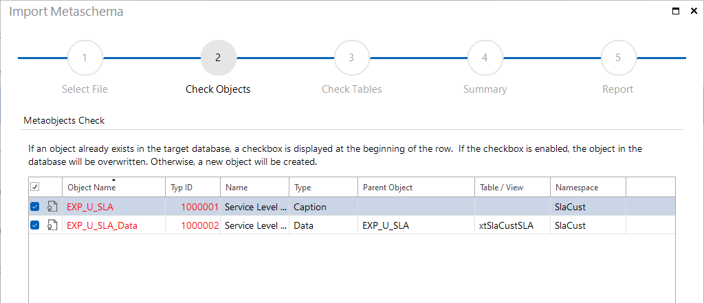Sort by Typ ID column header
This screenshot has height=303, width=704.
tap(192, 187)
